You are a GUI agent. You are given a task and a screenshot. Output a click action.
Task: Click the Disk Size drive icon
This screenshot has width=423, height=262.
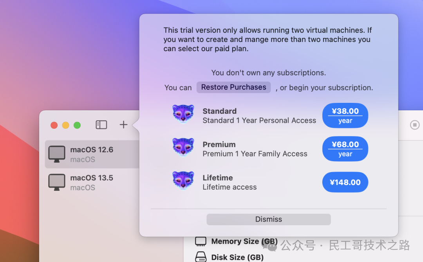click(x=201, y=257)
